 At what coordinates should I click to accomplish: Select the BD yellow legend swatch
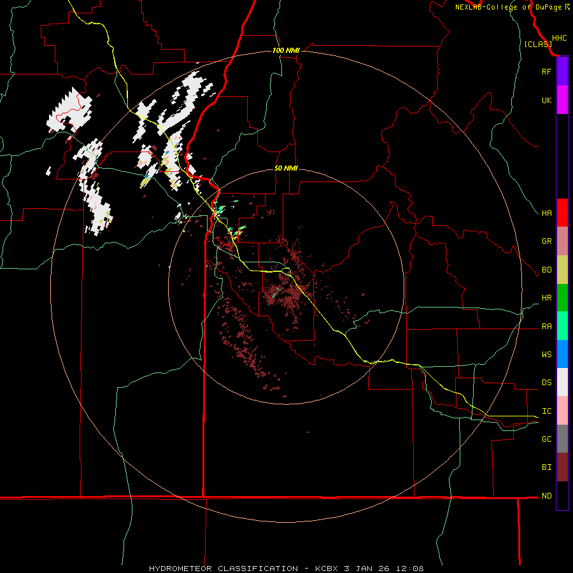(562, 270)
